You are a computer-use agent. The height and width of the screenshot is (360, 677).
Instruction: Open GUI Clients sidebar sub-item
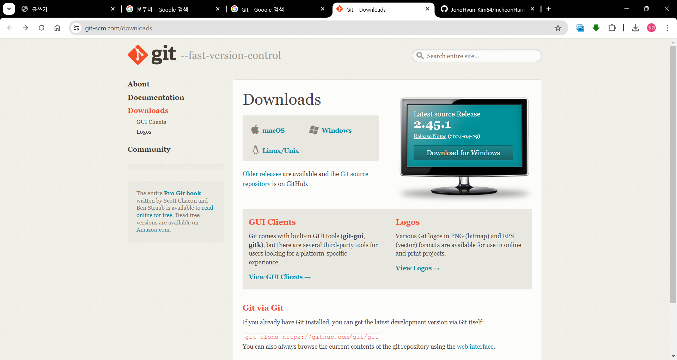151,122
